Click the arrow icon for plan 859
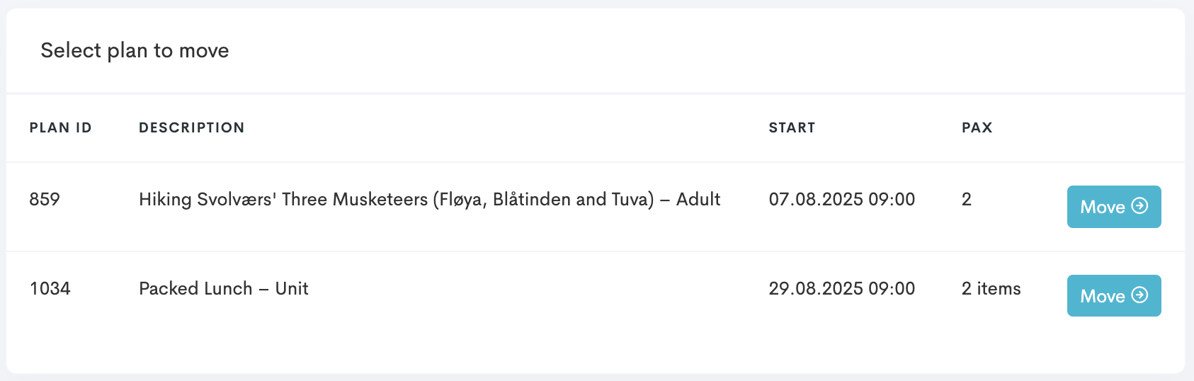Screen dimensions: 1194x381 [x=1139, y=206]
